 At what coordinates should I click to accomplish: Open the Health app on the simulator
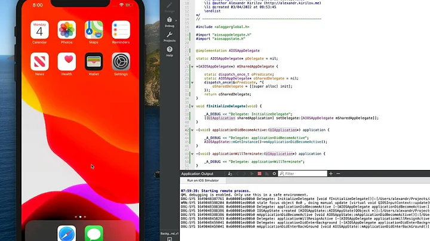point(67,61)
